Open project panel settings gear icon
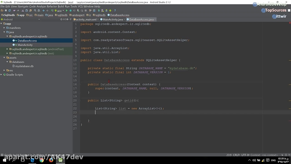This screenshot has height=164, width=291. pos(67,19)
